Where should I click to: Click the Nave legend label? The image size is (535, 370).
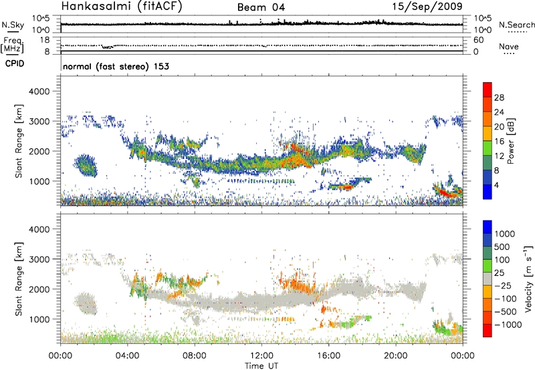pyautogui.click(x=509, y=46)
